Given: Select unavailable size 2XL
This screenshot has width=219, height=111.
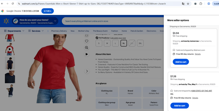Looking at the screenshot, I should point(132,43).
